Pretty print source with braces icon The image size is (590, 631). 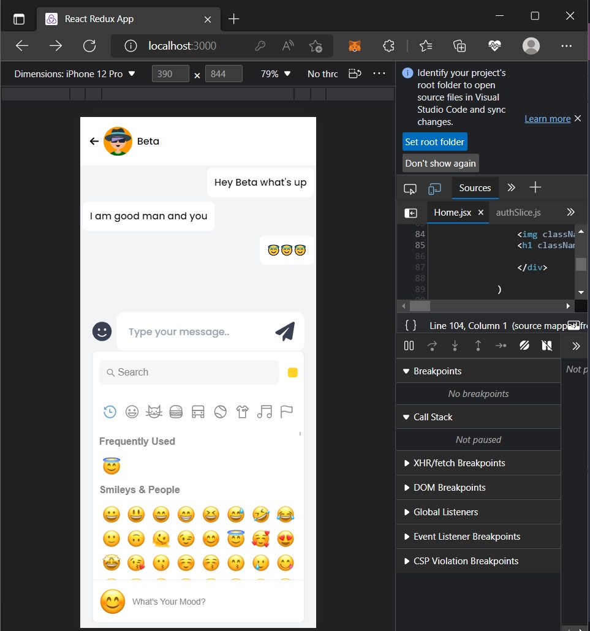[410, 325]
